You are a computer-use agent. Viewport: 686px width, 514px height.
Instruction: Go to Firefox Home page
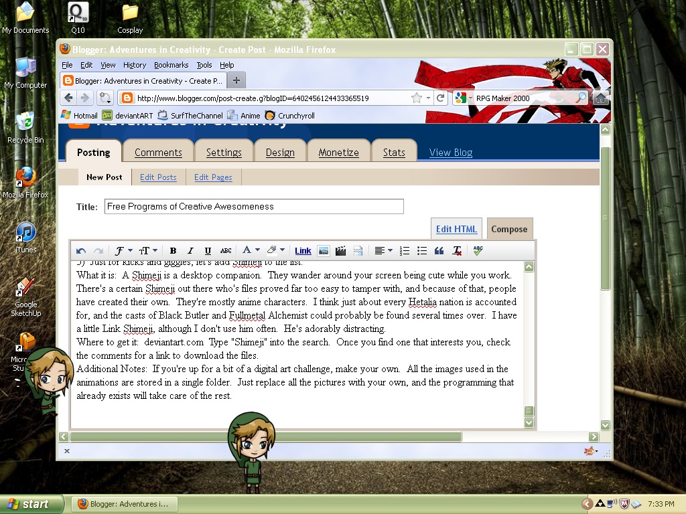(601, 98)
